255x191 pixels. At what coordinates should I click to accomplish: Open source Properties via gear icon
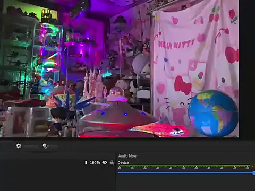tap(19, 146)
